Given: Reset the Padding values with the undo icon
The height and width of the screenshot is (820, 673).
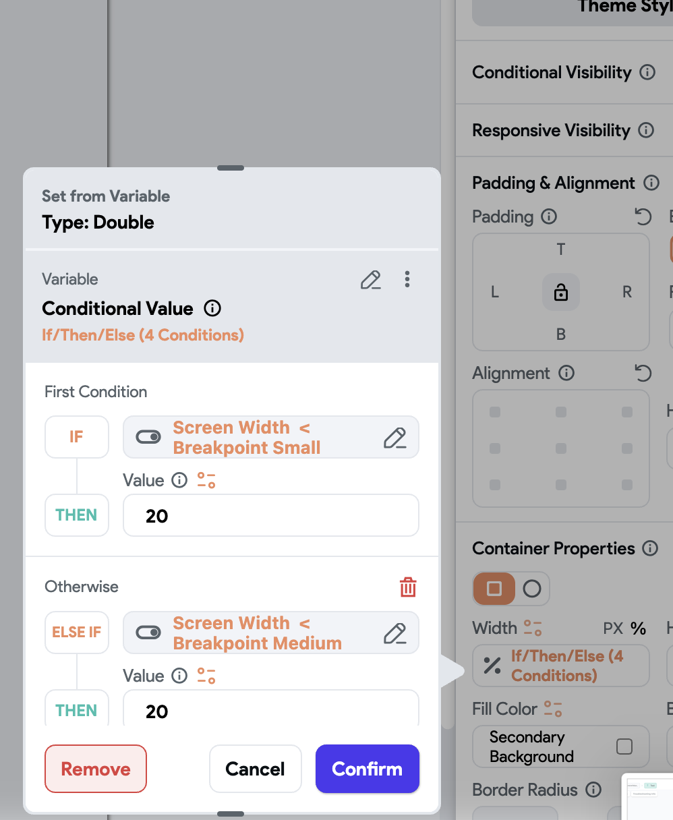Looking at the screenshot, I should 643,216.
